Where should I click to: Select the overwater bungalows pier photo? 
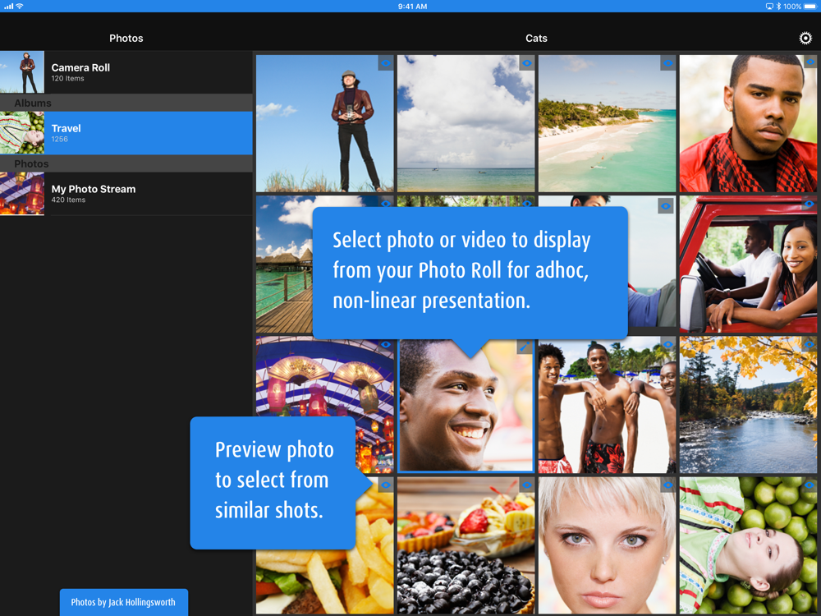coord(284,264)
